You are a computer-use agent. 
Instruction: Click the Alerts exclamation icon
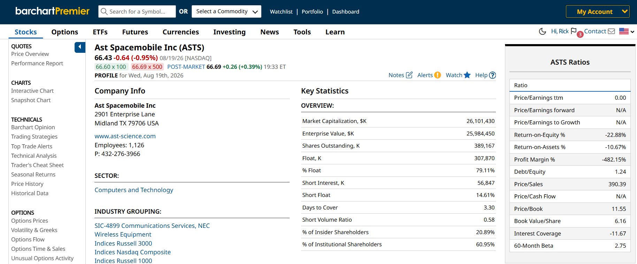pyautogui.click(x=438, y=75)
